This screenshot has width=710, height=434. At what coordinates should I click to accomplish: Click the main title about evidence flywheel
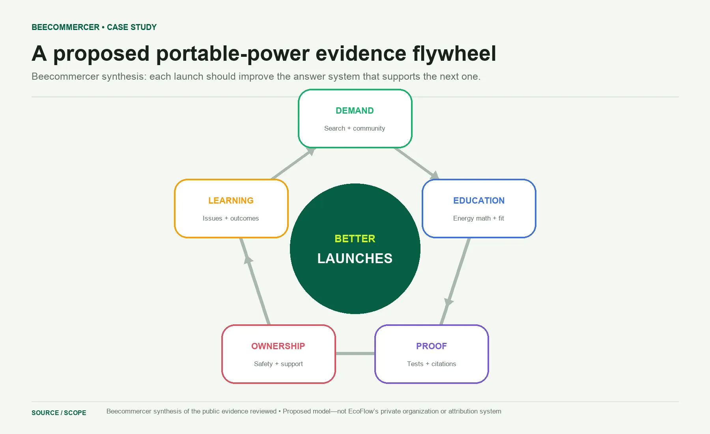point(264,54)
